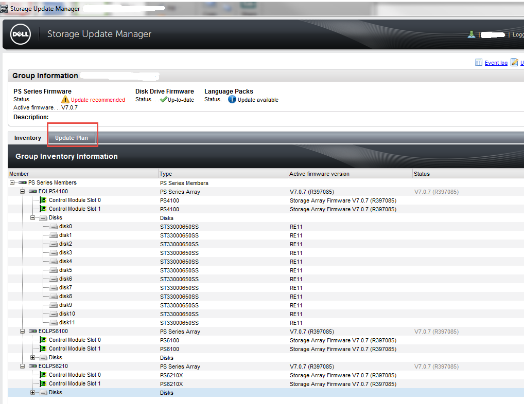The height and width of the screenshot is (404, 524).
Task: Click the 'Language Packs' heading
Action: [x=229, y=91]
